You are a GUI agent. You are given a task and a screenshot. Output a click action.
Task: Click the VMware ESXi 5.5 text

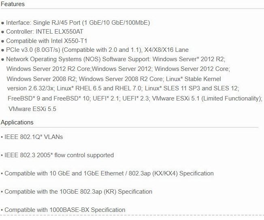point(32,109)
